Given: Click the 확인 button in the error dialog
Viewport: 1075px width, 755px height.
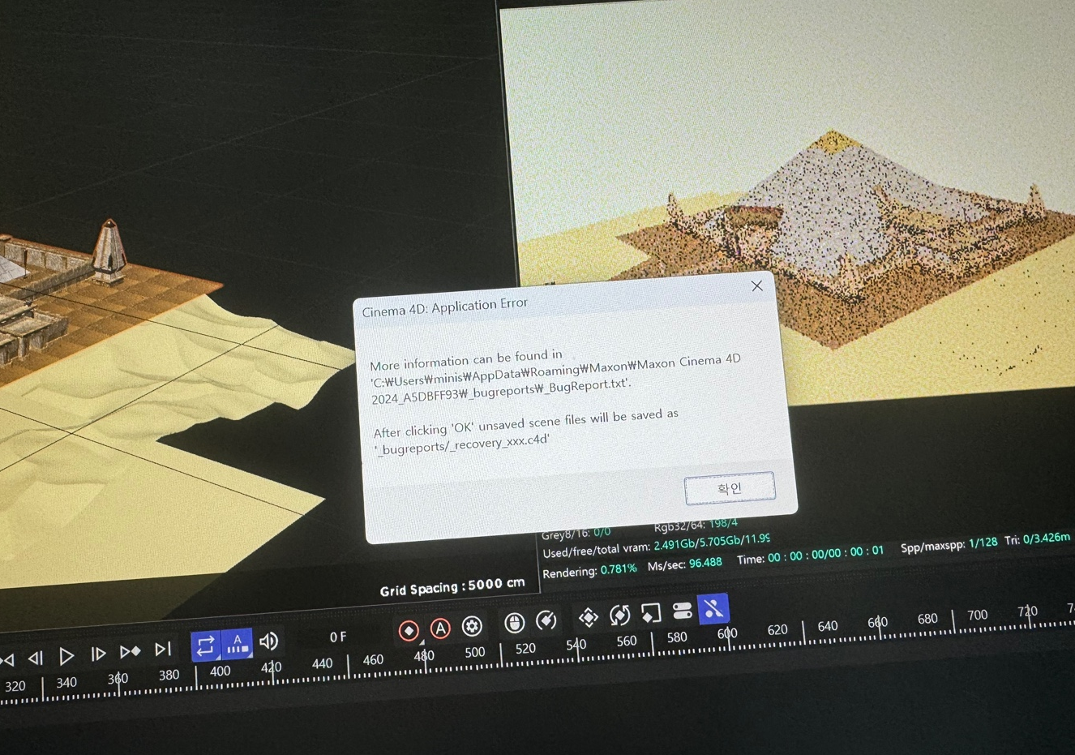Looking at the screenshot, I should click(x=730, y=487).
